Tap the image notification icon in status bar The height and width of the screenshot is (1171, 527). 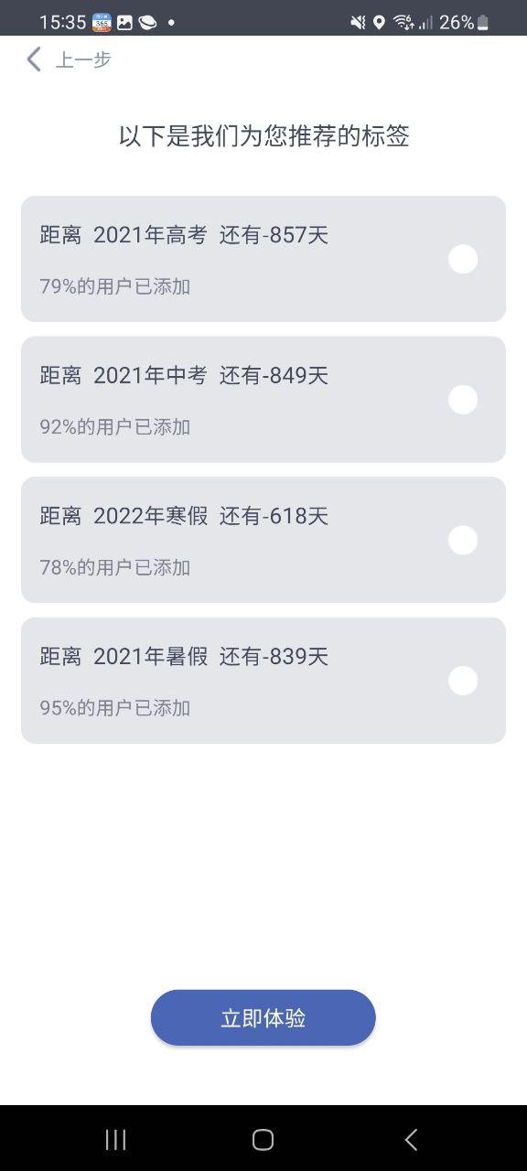click(125, 16)
